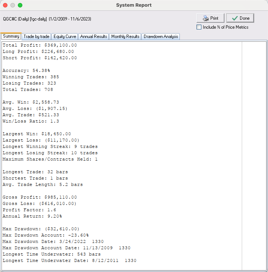Click the Gross Loss: ($616,010.00) line

tap(39, 203)
